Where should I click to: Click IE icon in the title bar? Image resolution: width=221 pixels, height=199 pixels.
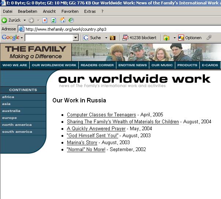tap(3, 3)
